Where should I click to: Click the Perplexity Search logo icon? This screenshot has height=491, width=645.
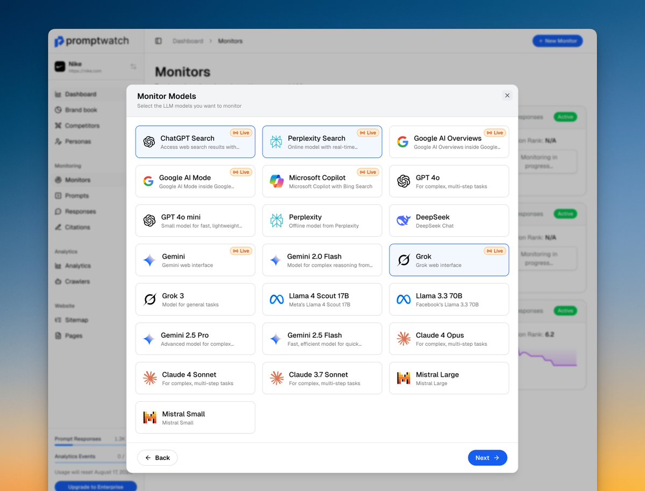tap(276, 142)
